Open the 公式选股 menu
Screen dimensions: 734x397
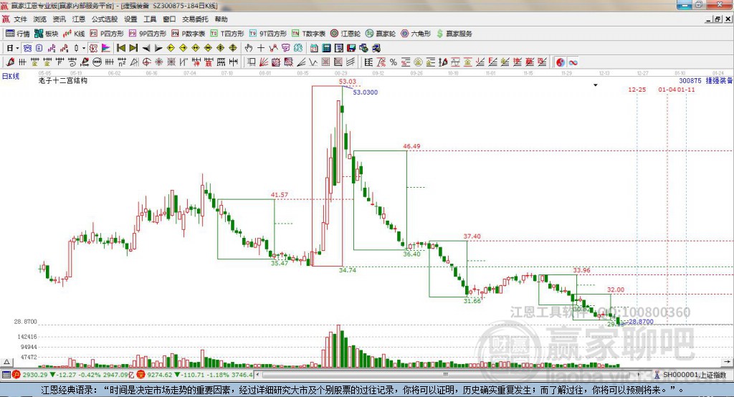[105, 19]
